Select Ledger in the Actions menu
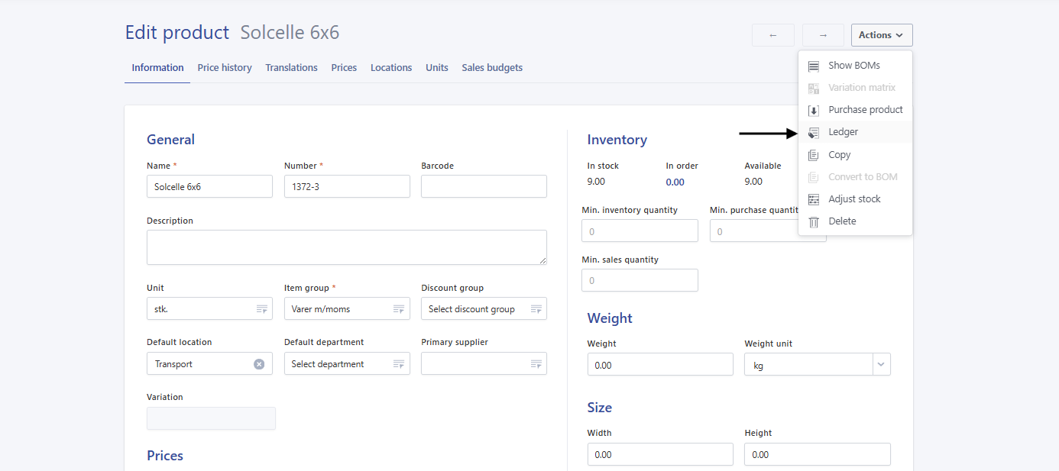This screenshot has height=471, width=1059. click(x=855, y=132)
